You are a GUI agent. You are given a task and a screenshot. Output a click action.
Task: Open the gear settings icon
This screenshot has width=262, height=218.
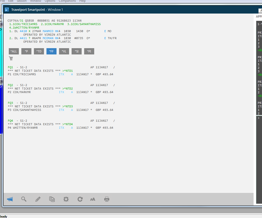(66, 199)
